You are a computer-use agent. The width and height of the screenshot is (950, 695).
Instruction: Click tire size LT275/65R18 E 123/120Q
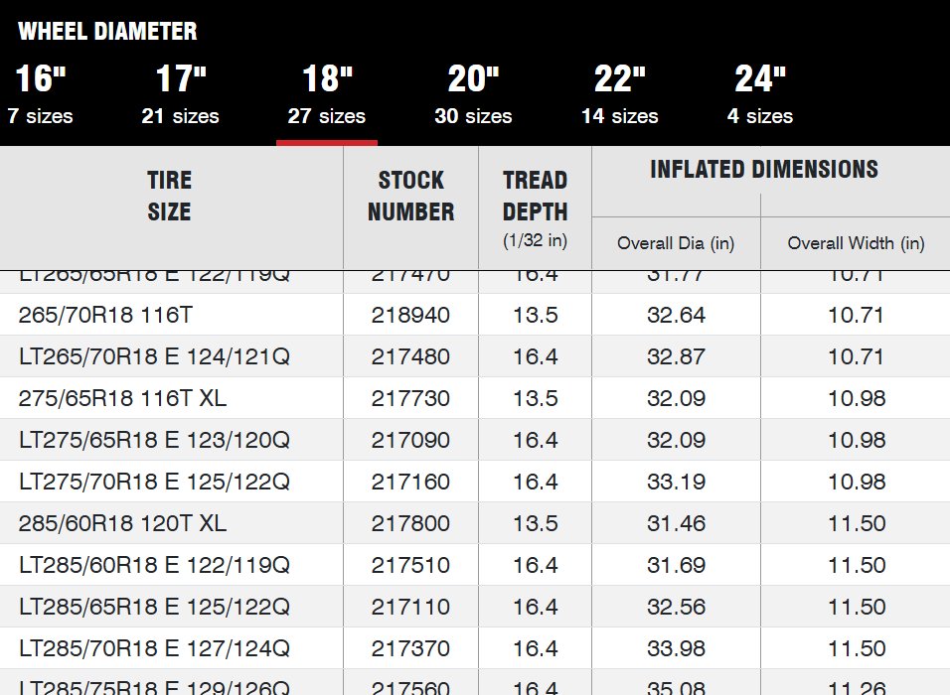pyautogui.click(x=154, y=440)
